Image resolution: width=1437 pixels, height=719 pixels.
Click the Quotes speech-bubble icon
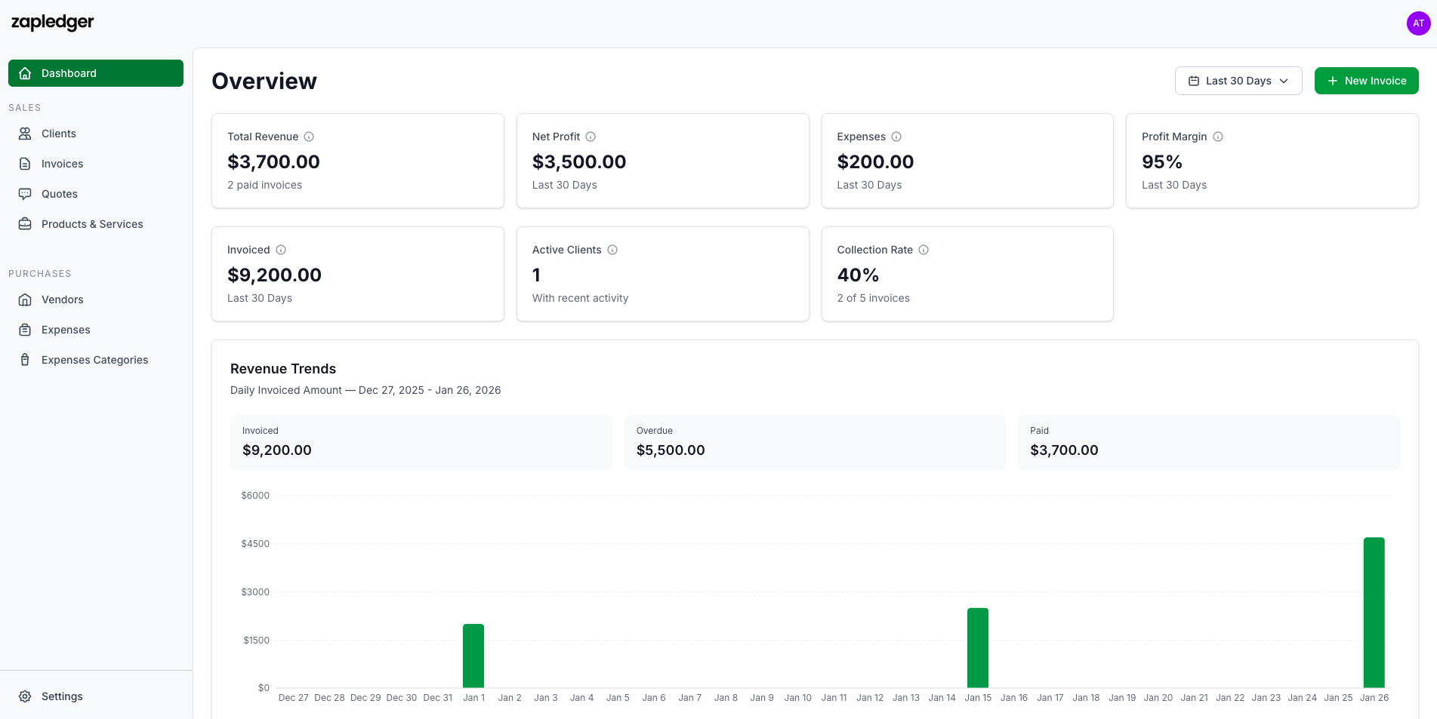25,194
